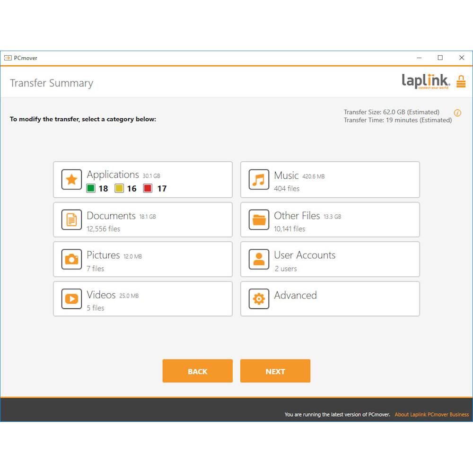Click the Applications star icon
The height and width of the screenshot is (473, 473).
pyautogui.click(x=71, y=179)
